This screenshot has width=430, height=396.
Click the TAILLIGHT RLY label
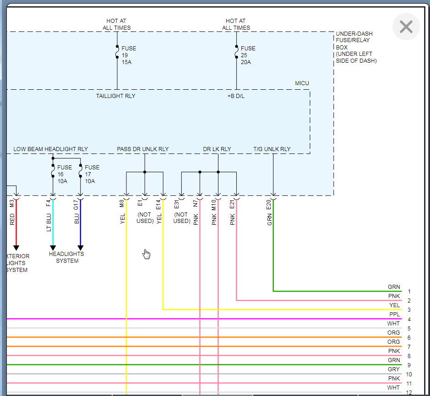pyautogui.click(x=115, y=96)
